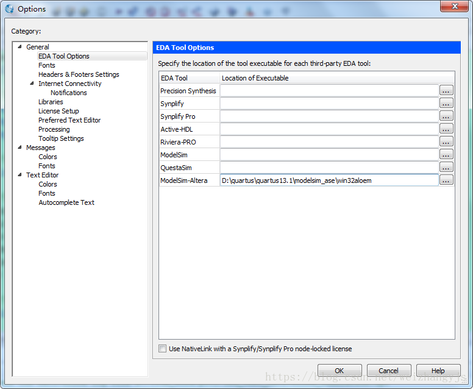
Task: Click the Location of Executable header
Action: coord(337,78)
